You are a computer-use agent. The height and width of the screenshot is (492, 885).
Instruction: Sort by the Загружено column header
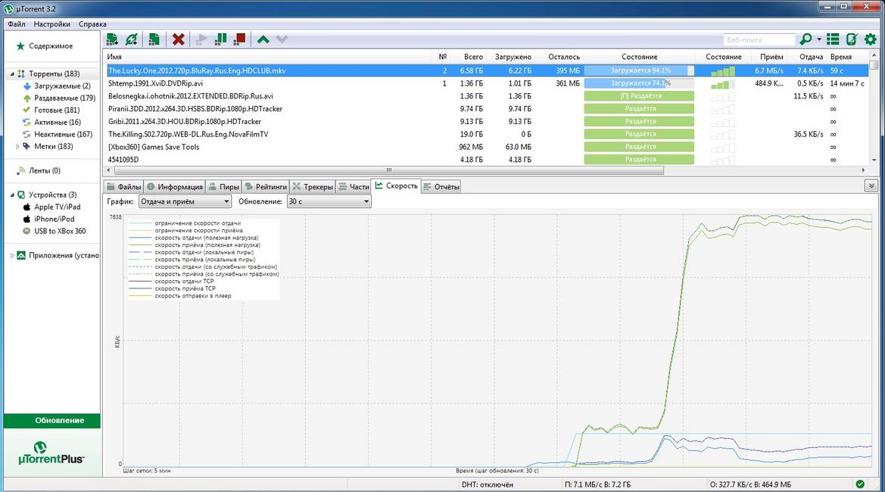pos(513,57)
